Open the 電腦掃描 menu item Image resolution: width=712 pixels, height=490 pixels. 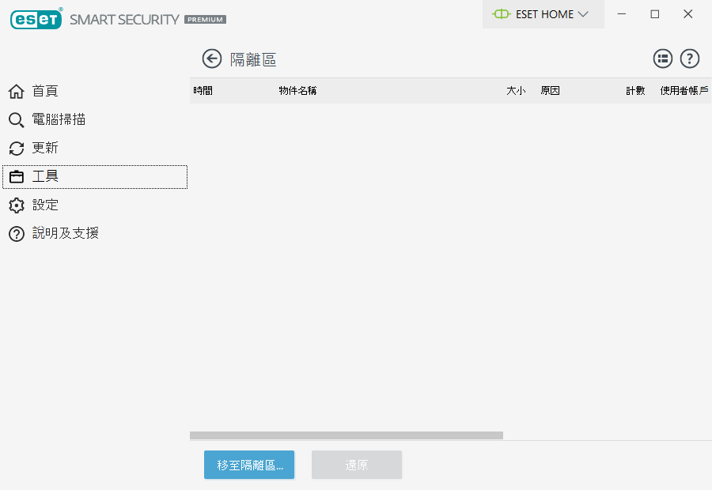point(95,120)
